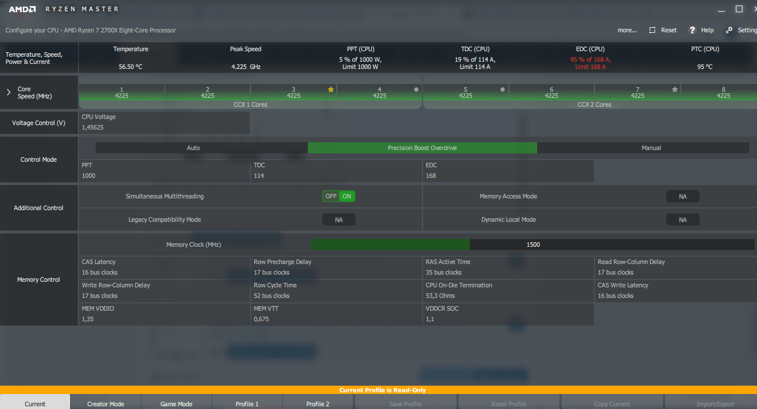The width and height of the screenshot is (757, 409).
Task: Toggle the Legacy Compatibility Mode NA control
Action: pyautogui.click(x=338, y=220)
